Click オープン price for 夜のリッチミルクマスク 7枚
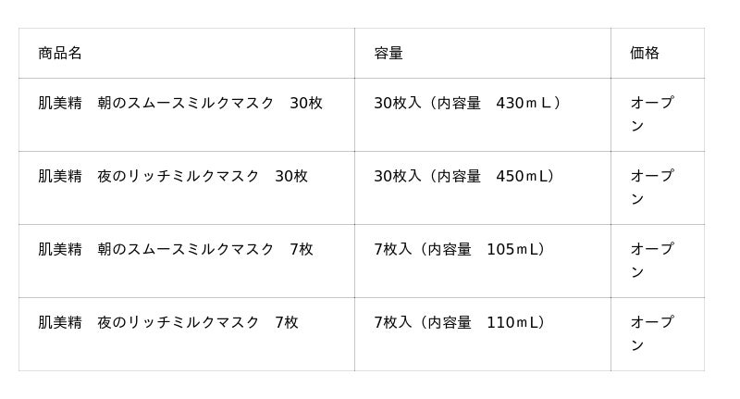The width and height of the screenshot is (740, 399). coord(651,333)
